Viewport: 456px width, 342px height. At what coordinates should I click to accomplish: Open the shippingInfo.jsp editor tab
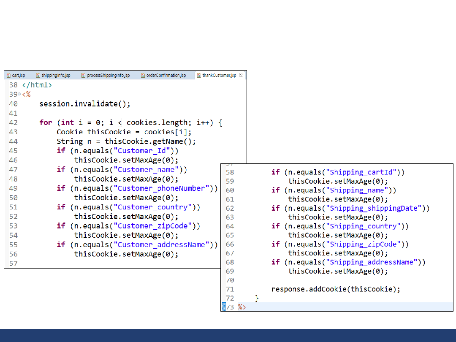click(x=56, y=76)
